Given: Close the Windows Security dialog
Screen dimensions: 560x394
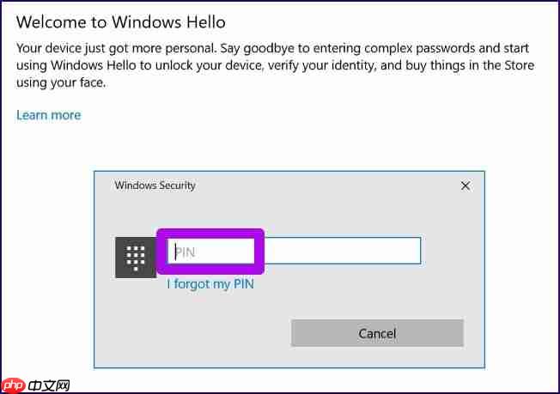Looking at the screenshot, I should click(465, 185).
